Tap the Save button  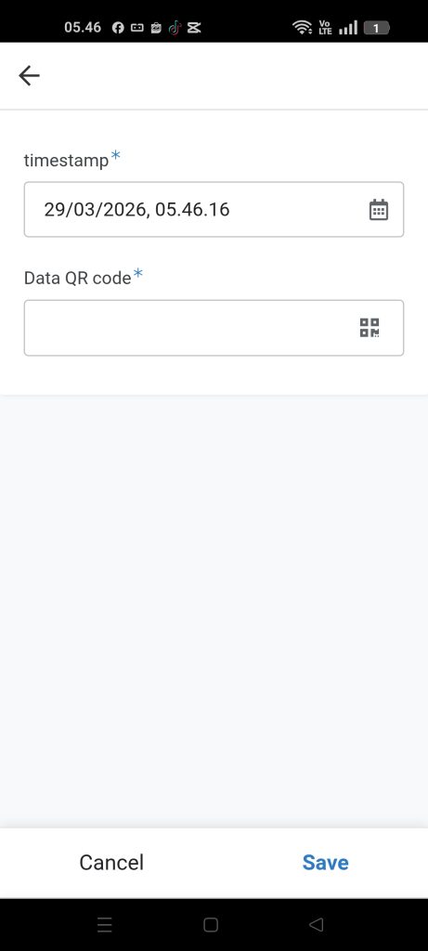(326, 863)
